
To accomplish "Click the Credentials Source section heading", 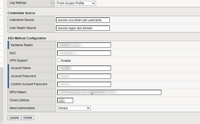I will pos(21,13).
